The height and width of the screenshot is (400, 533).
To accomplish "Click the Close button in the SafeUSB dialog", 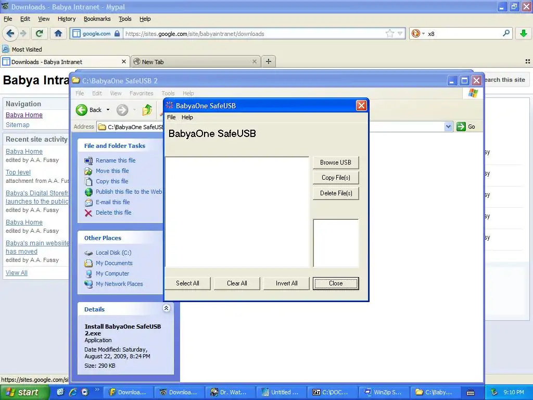I will coord(336,283).
